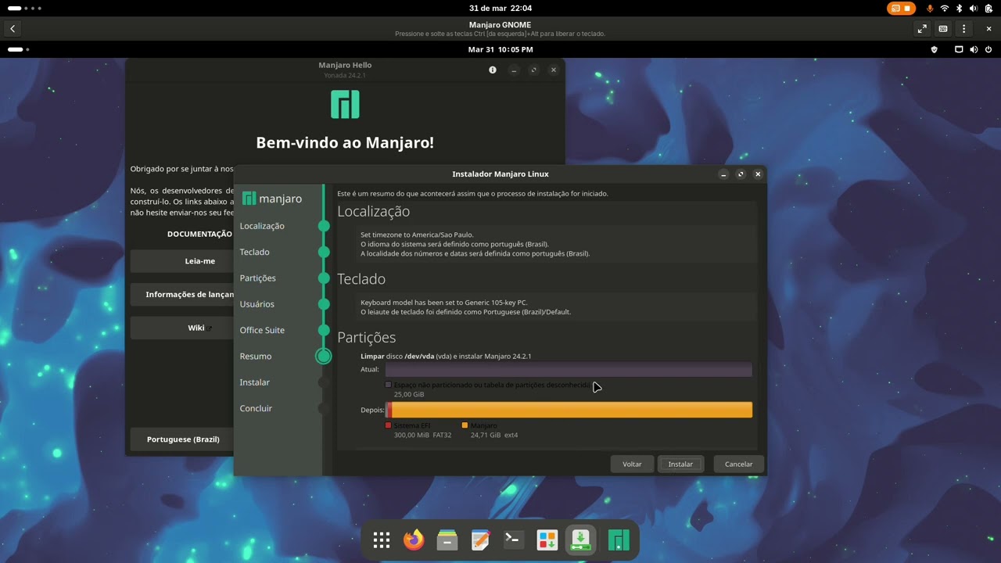Open the host clock showing 31 de mar 22:04
1001x563 pixels.
pos(500,8)
